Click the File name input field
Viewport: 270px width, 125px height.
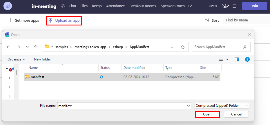pyautogui.click(x=124, y=106)
